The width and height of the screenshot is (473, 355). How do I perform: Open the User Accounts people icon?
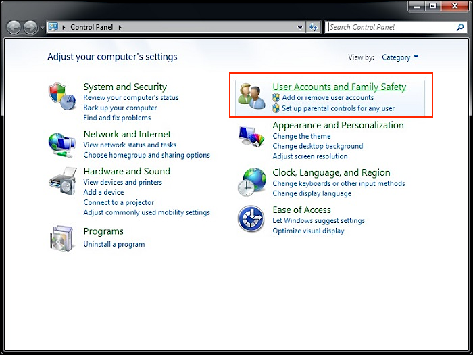point(251,96)
